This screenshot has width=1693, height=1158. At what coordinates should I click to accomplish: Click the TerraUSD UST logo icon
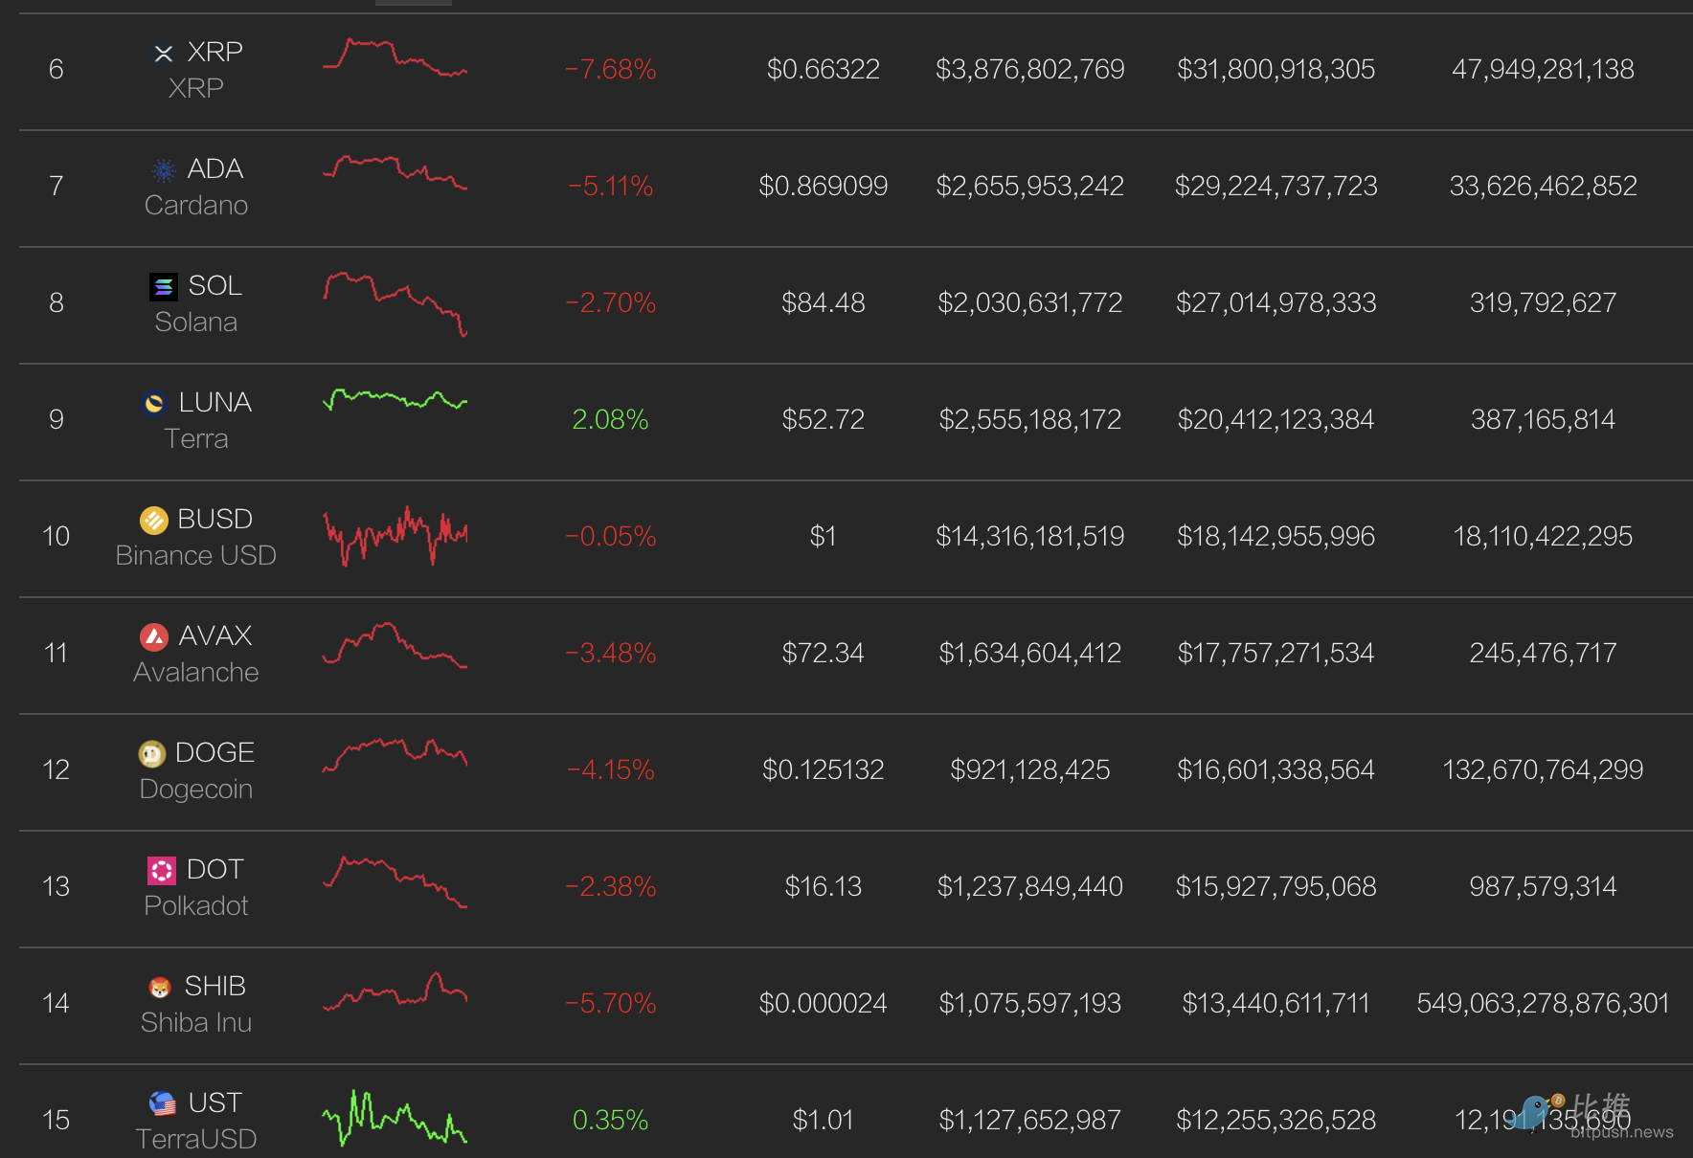[x=163, y=1104]
